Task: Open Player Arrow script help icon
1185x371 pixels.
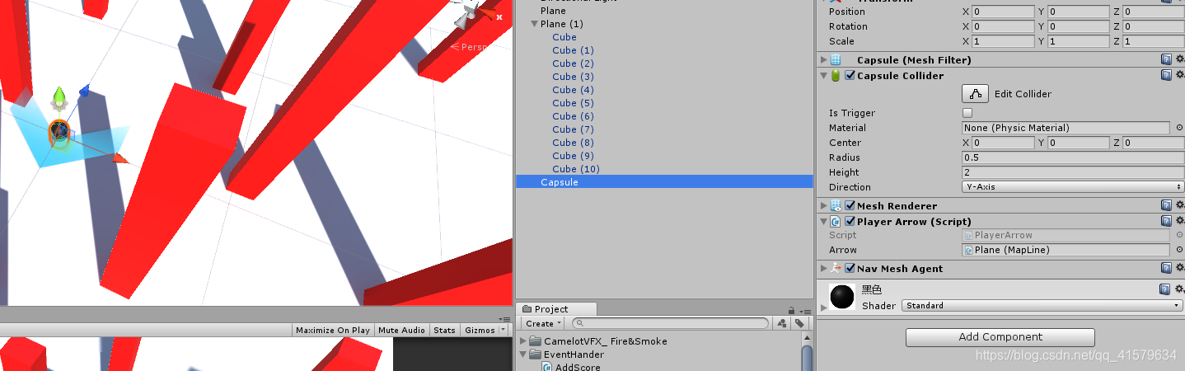Action: pos(1166,221)
